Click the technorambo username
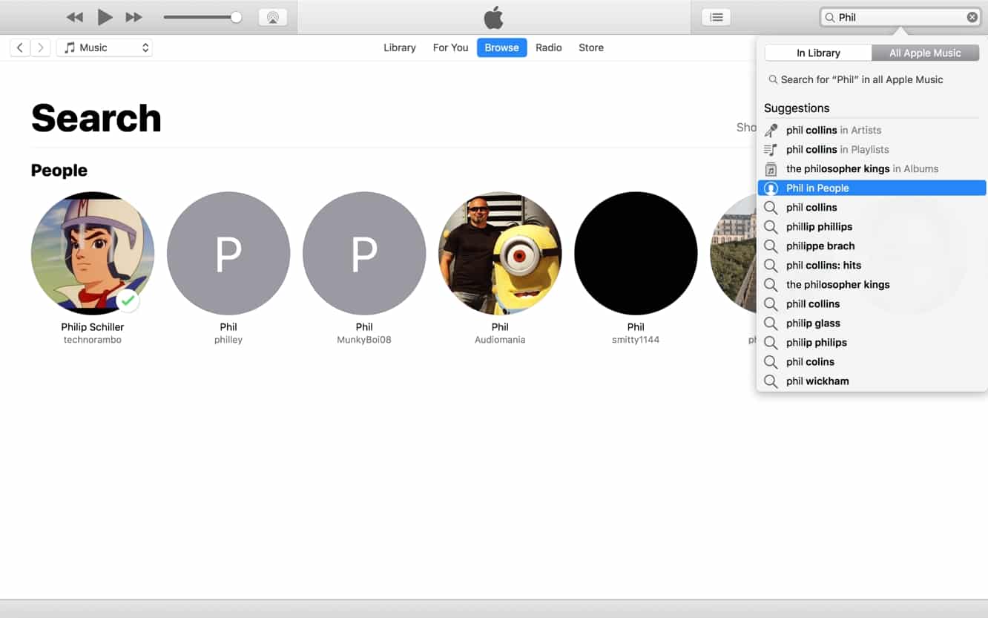Image resolution: width=988 pixels, height=618 pixels. [x=93, y=340]
